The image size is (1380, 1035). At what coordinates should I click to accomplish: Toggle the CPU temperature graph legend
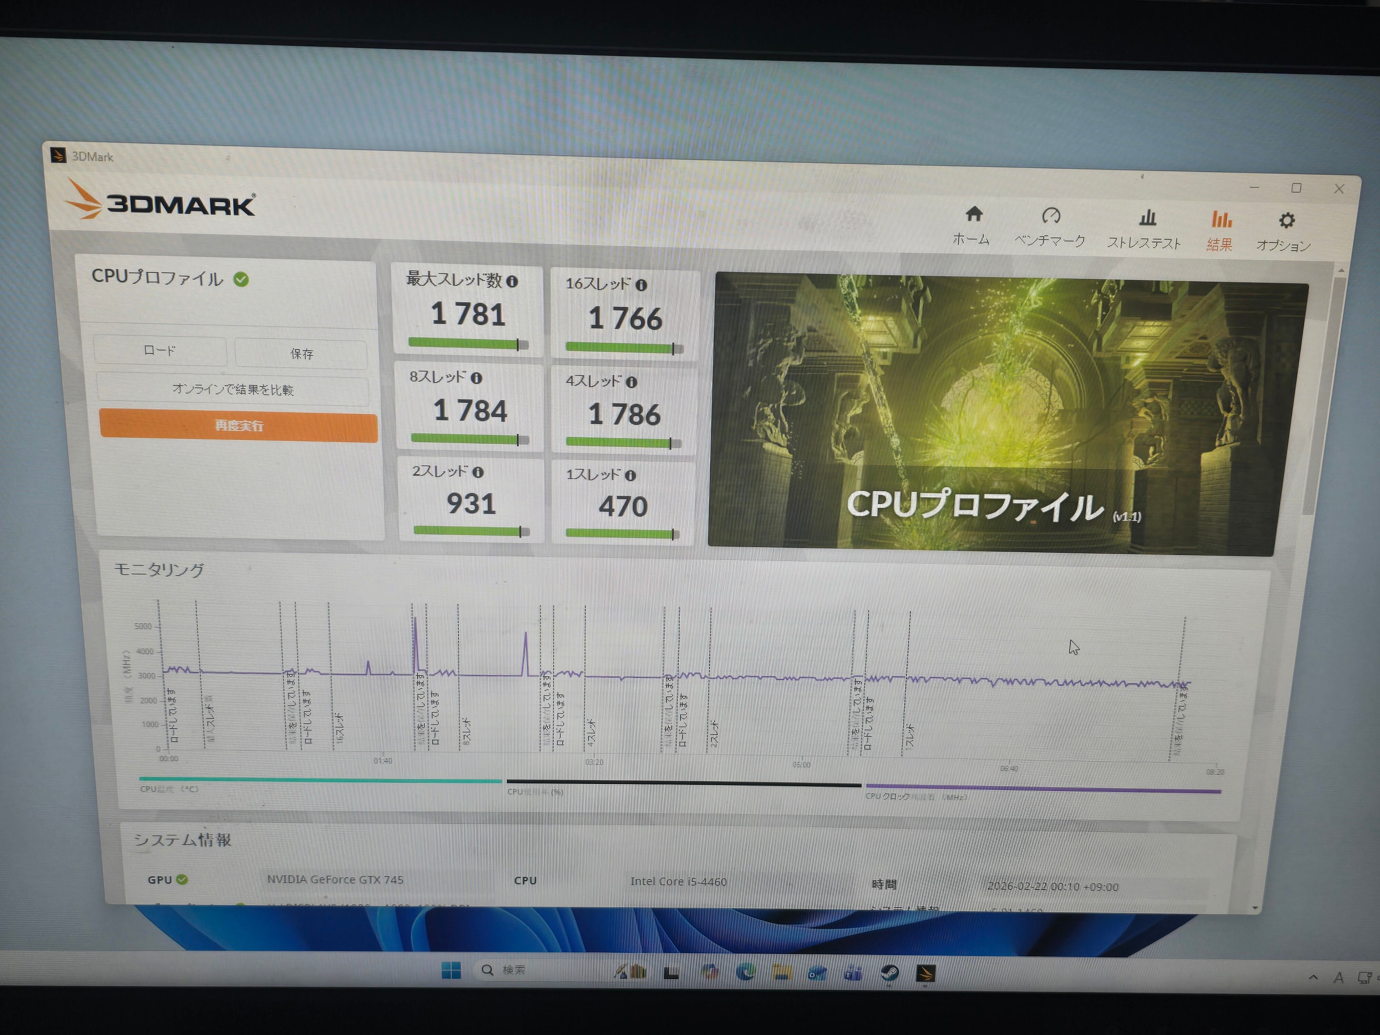(x=169, y=789)
